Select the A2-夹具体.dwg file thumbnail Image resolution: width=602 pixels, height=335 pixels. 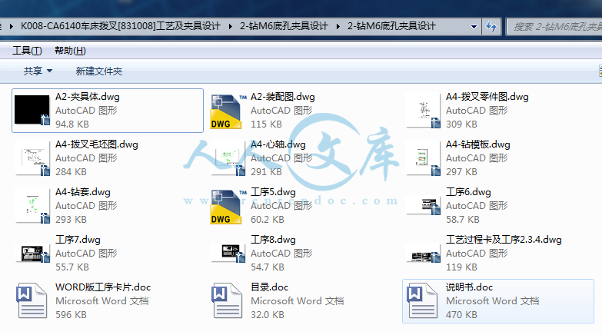(x=32, y=110)
